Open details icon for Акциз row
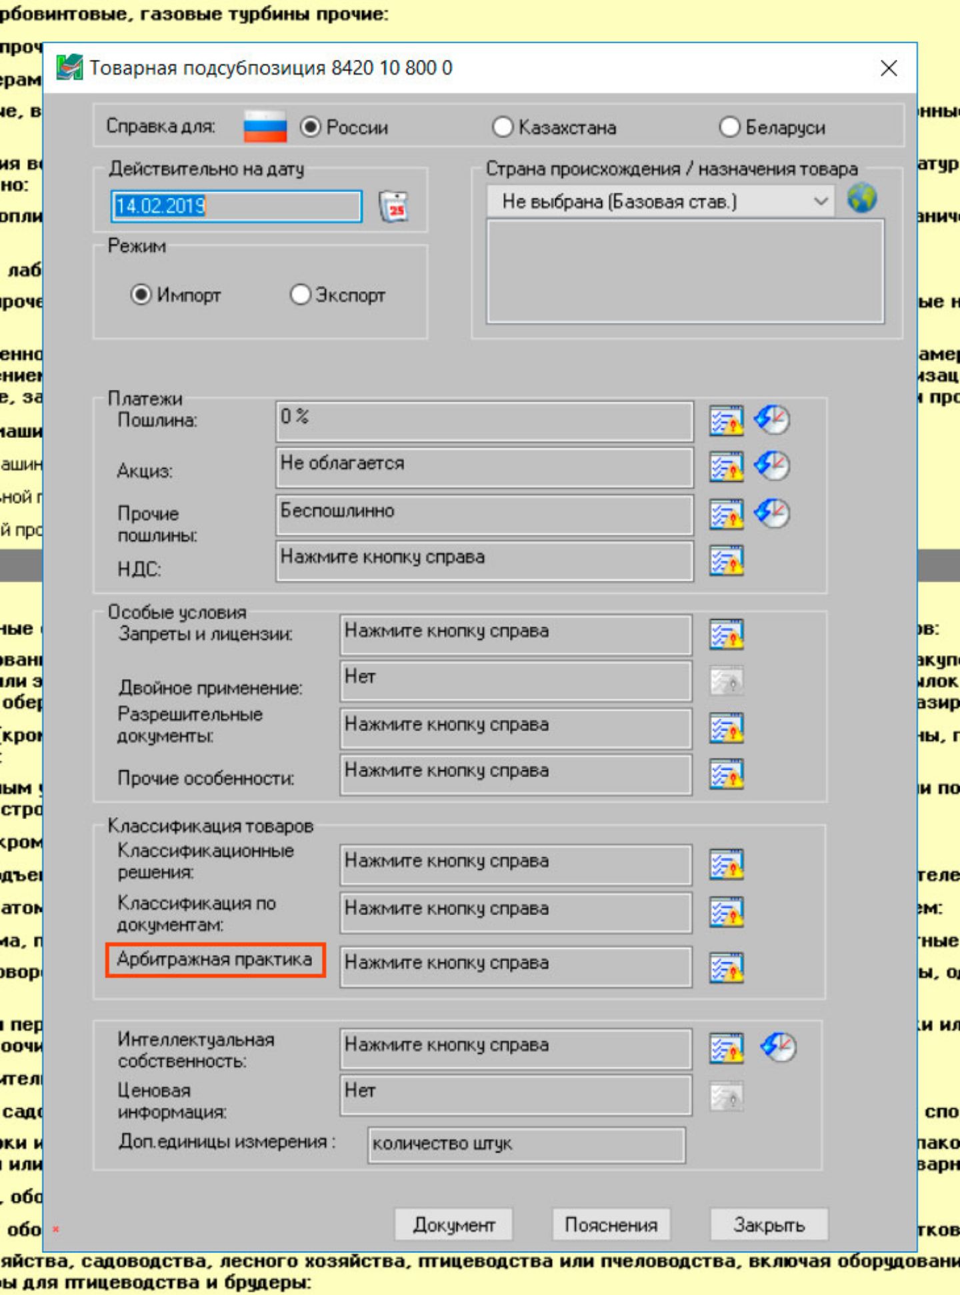The width and height of the screenshot is (960, 1295). coord(726,467)
